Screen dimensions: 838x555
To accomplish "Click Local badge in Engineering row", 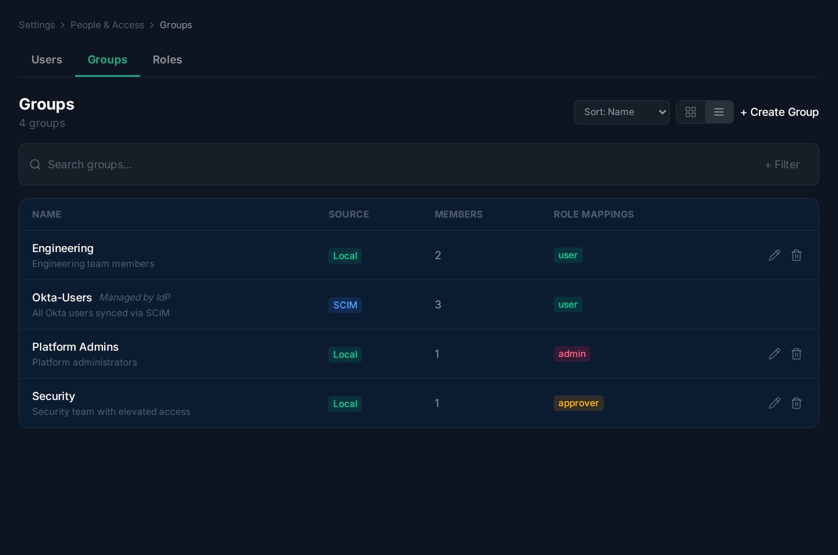I will (345, 256).
